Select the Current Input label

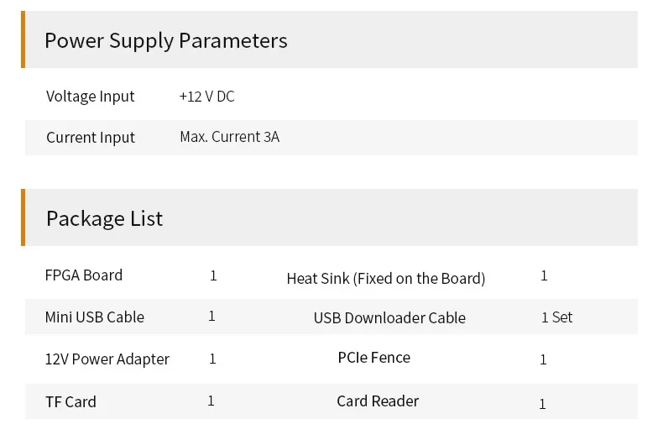click(x=90, y=138)
